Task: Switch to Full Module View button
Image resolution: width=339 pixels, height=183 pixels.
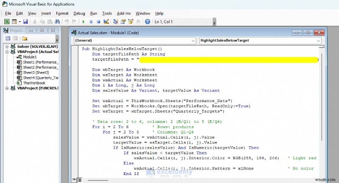Action: (x=79, y=180)
